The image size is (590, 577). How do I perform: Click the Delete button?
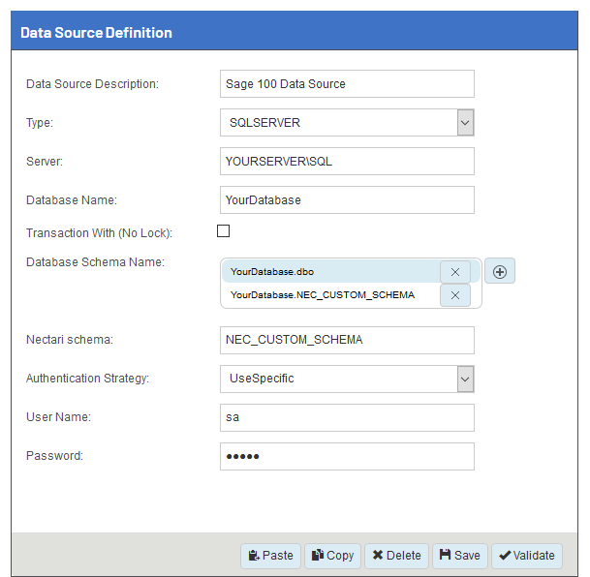(x=396, y=556)
